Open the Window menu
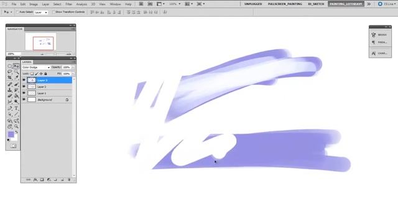Screen dimensions: 398x224 point(115,4)
